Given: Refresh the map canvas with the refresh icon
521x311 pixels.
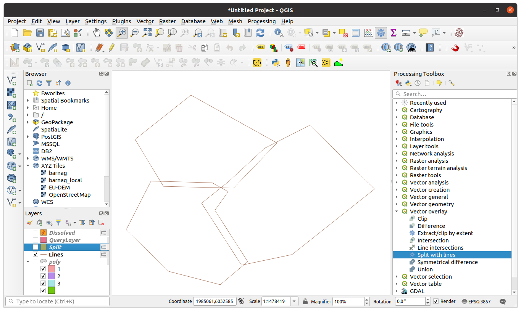Looking at the screenshot, I should click(260, 33).
